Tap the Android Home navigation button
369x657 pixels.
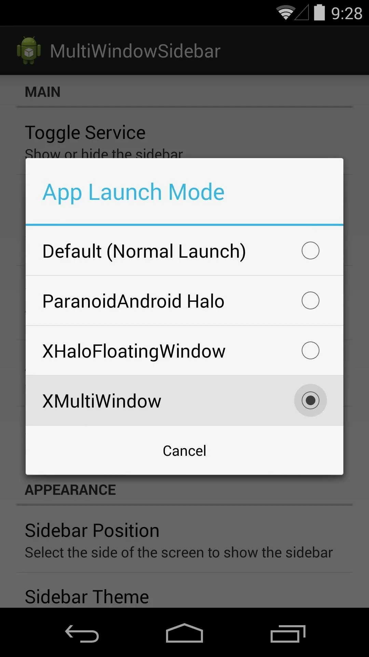pyautogui.click(x=184, y=633)
